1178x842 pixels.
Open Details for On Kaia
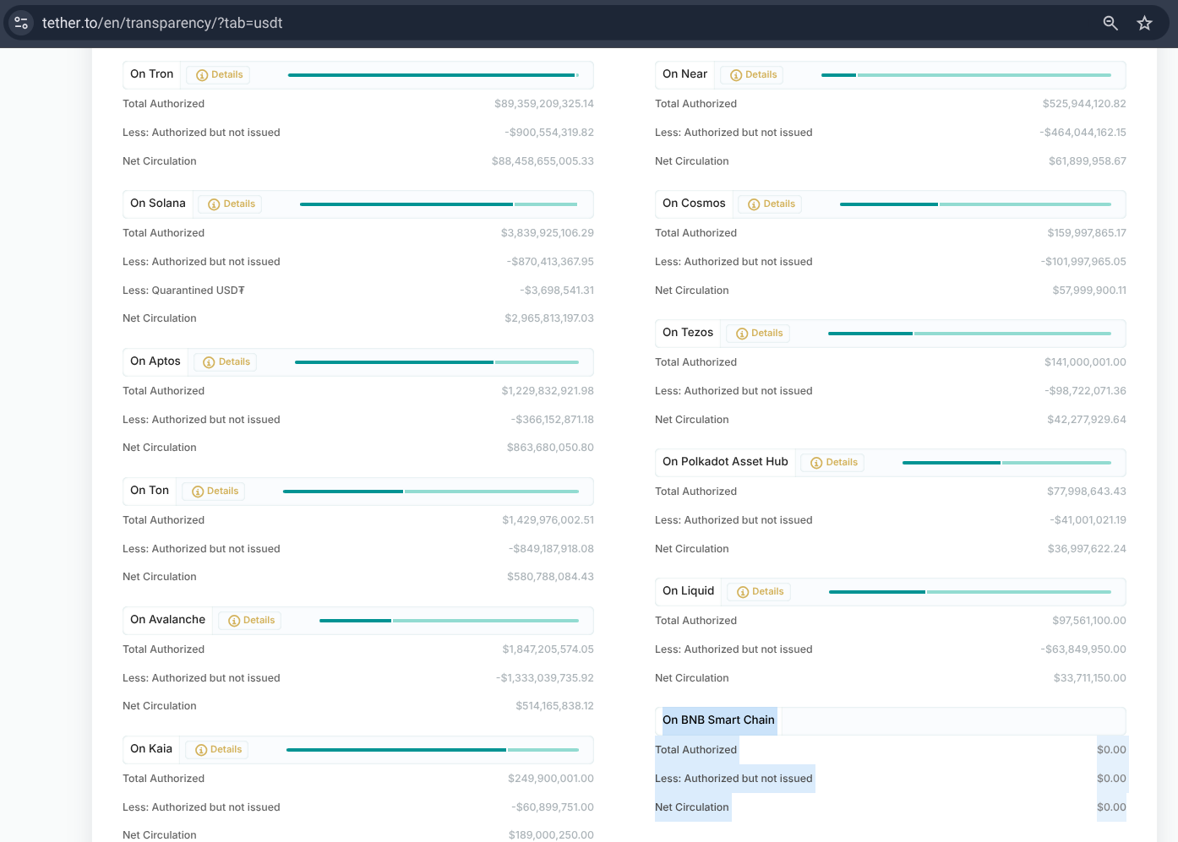(218, 750)
